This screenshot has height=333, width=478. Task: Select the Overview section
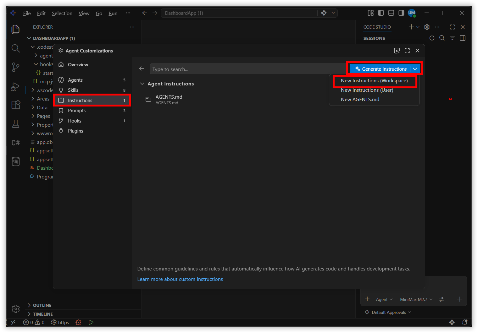point(92,65)
